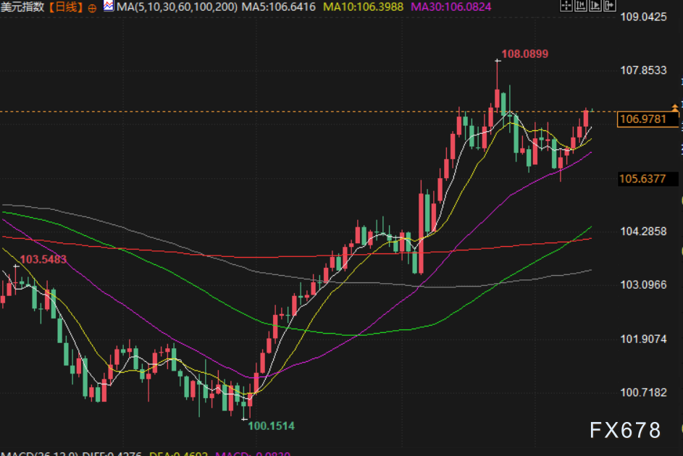Click the MA30:106.0824 readout
683x456 pixels.
point(451,7)
